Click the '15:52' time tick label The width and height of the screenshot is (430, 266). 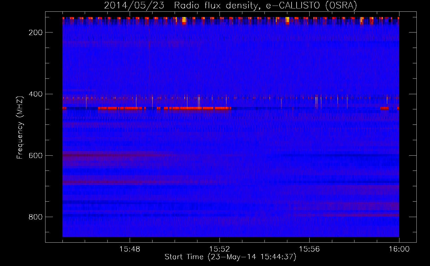(220, 249)
